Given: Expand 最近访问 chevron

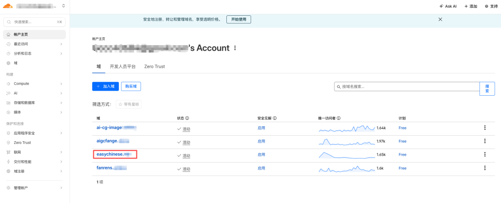Looking at the screenshot, I should (x=61, y=44).
